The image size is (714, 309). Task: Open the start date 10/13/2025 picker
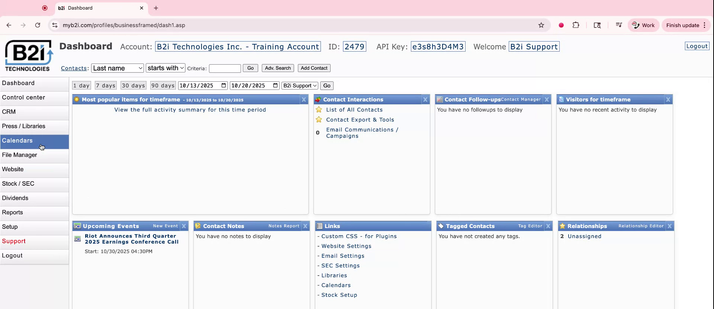point(223,85)
